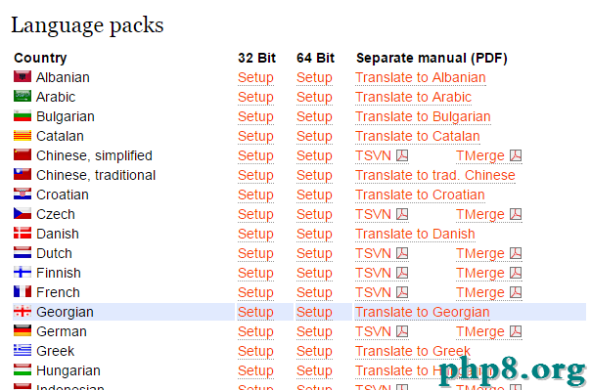The width and height of the screenshot is (591, 390).
Task: Click the PDF icon beside German TMerge
Action: pyautogui.click(x=516, y=331)
